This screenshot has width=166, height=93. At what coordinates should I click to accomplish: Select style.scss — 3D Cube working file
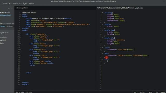coord(6,26)
